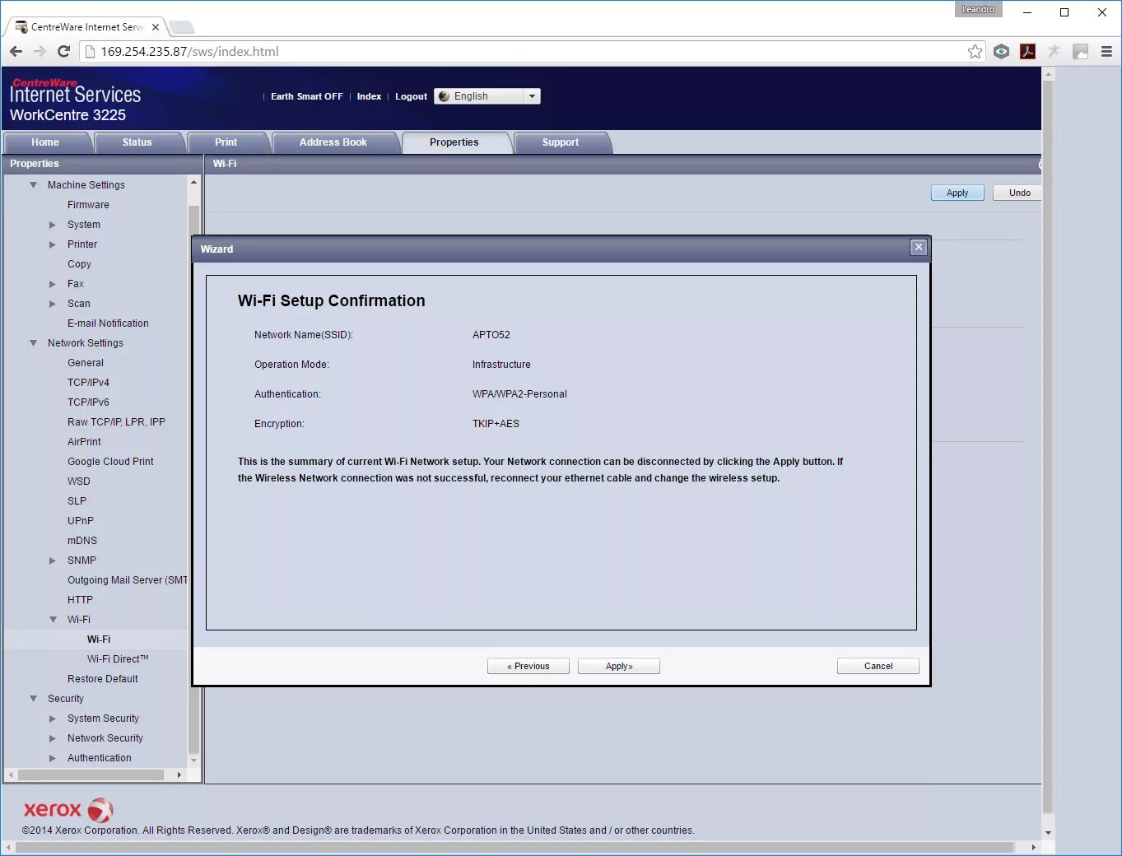Viewport: 1122px width, 856px height.
Task: Open Wi-Fi Direct settings
Action: 118,659
